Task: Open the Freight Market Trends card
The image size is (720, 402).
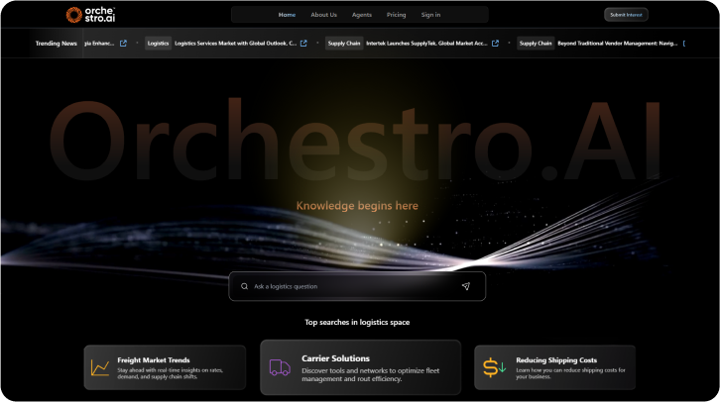Action: click(165, 367)
